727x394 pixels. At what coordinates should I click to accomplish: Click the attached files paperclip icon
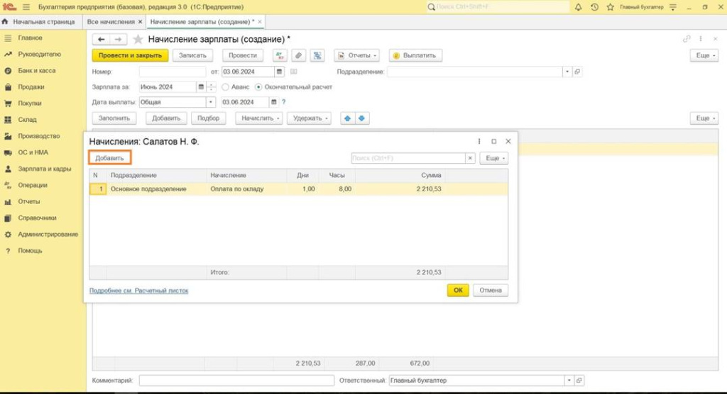pyautogui.click(x=299, y=55)
